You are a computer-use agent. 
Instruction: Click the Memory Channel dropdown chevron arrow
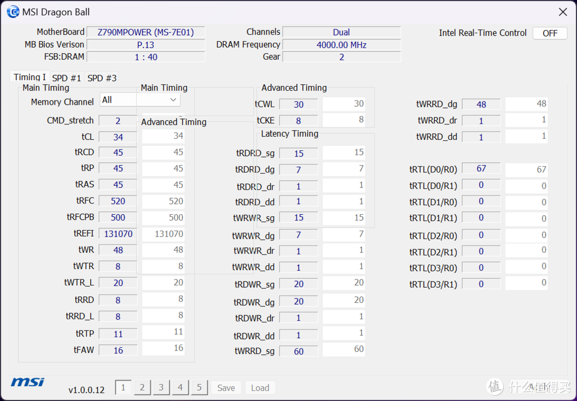[173, 100]
